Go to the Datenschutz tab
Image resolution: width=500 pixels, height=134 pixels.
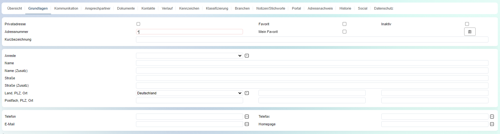click(x=384, y=8)
